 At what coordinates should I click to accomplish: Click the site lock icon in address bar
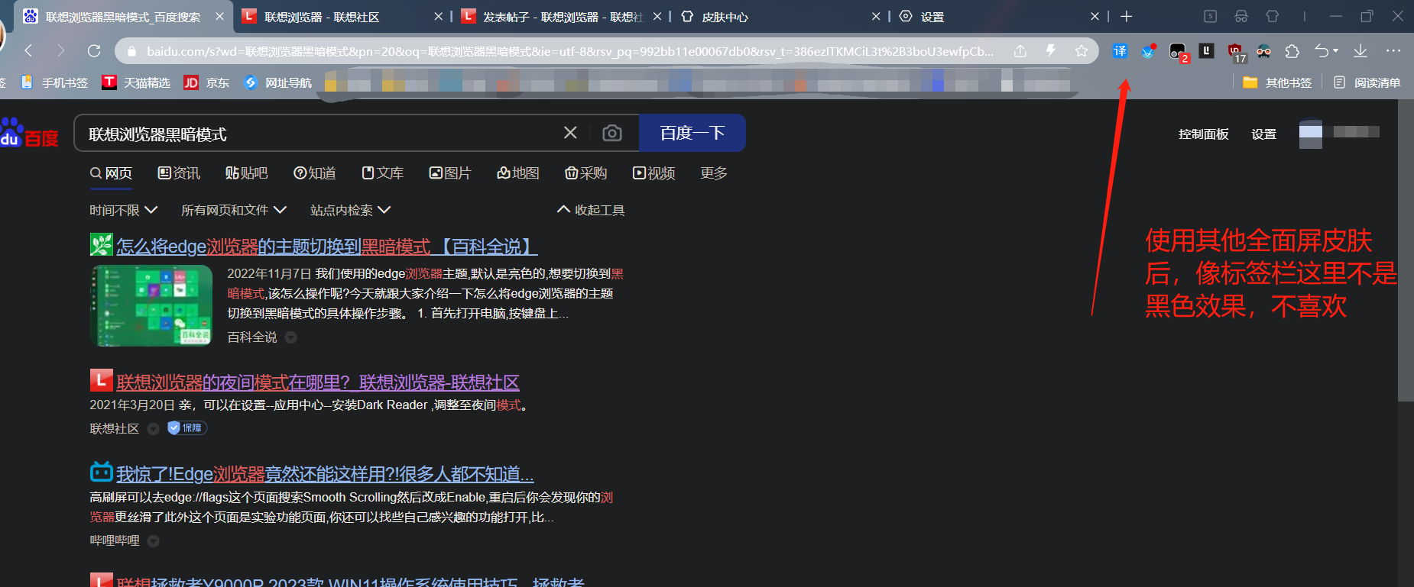point(131,51)
